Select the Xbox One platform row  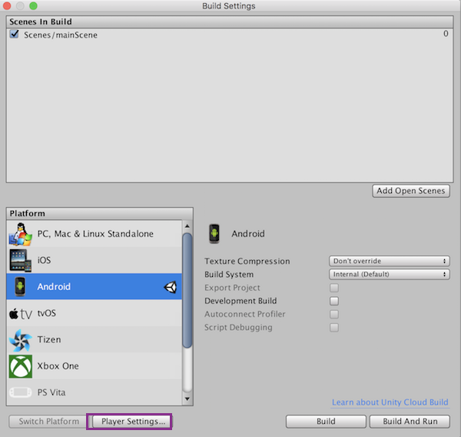pos(94,366)
